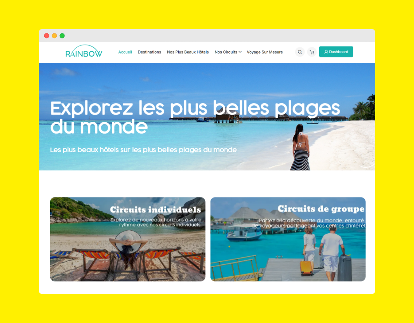Open the Circuits individuels card

point(128,239)
